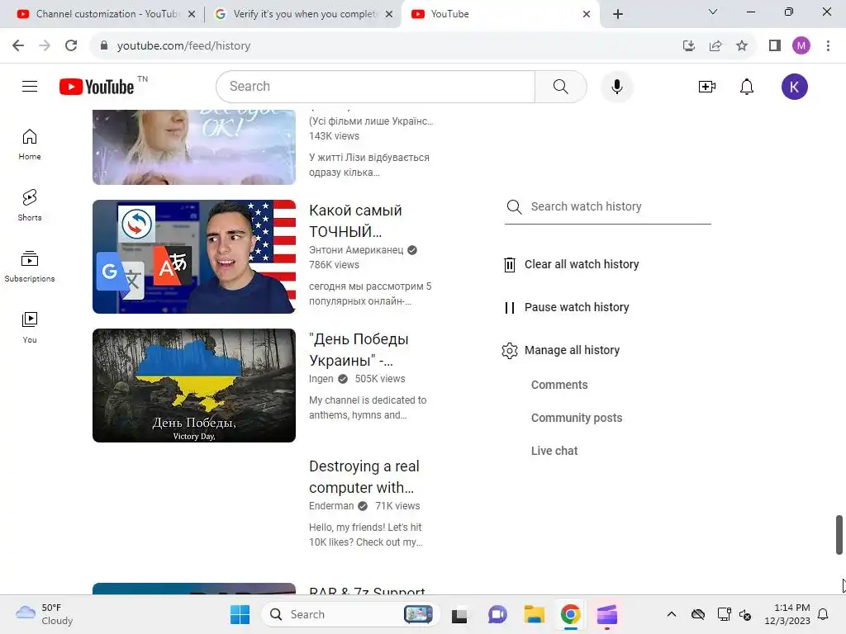
Task: Click Pause watch history
Action: pyautogui.click(x=577, y=307)
